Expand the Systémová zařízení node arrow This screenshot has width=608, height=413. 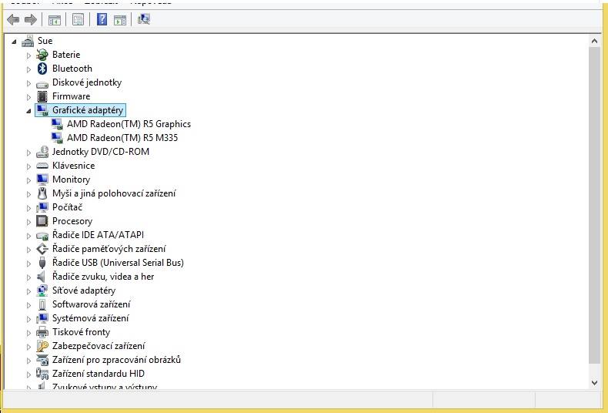click(28, 319)
